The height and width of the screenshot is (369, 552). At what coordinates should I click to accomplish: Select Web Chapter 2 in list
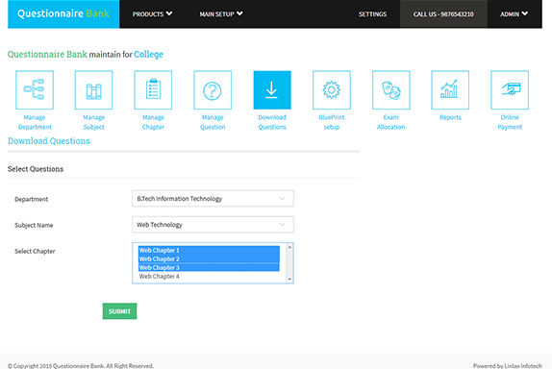(x=209, y=258)
